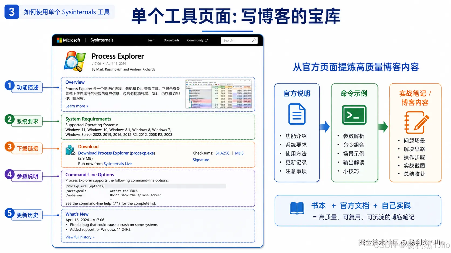Open the Learn more link under Overview
Viewport: 451px width, 253px height.
(77, 106)
